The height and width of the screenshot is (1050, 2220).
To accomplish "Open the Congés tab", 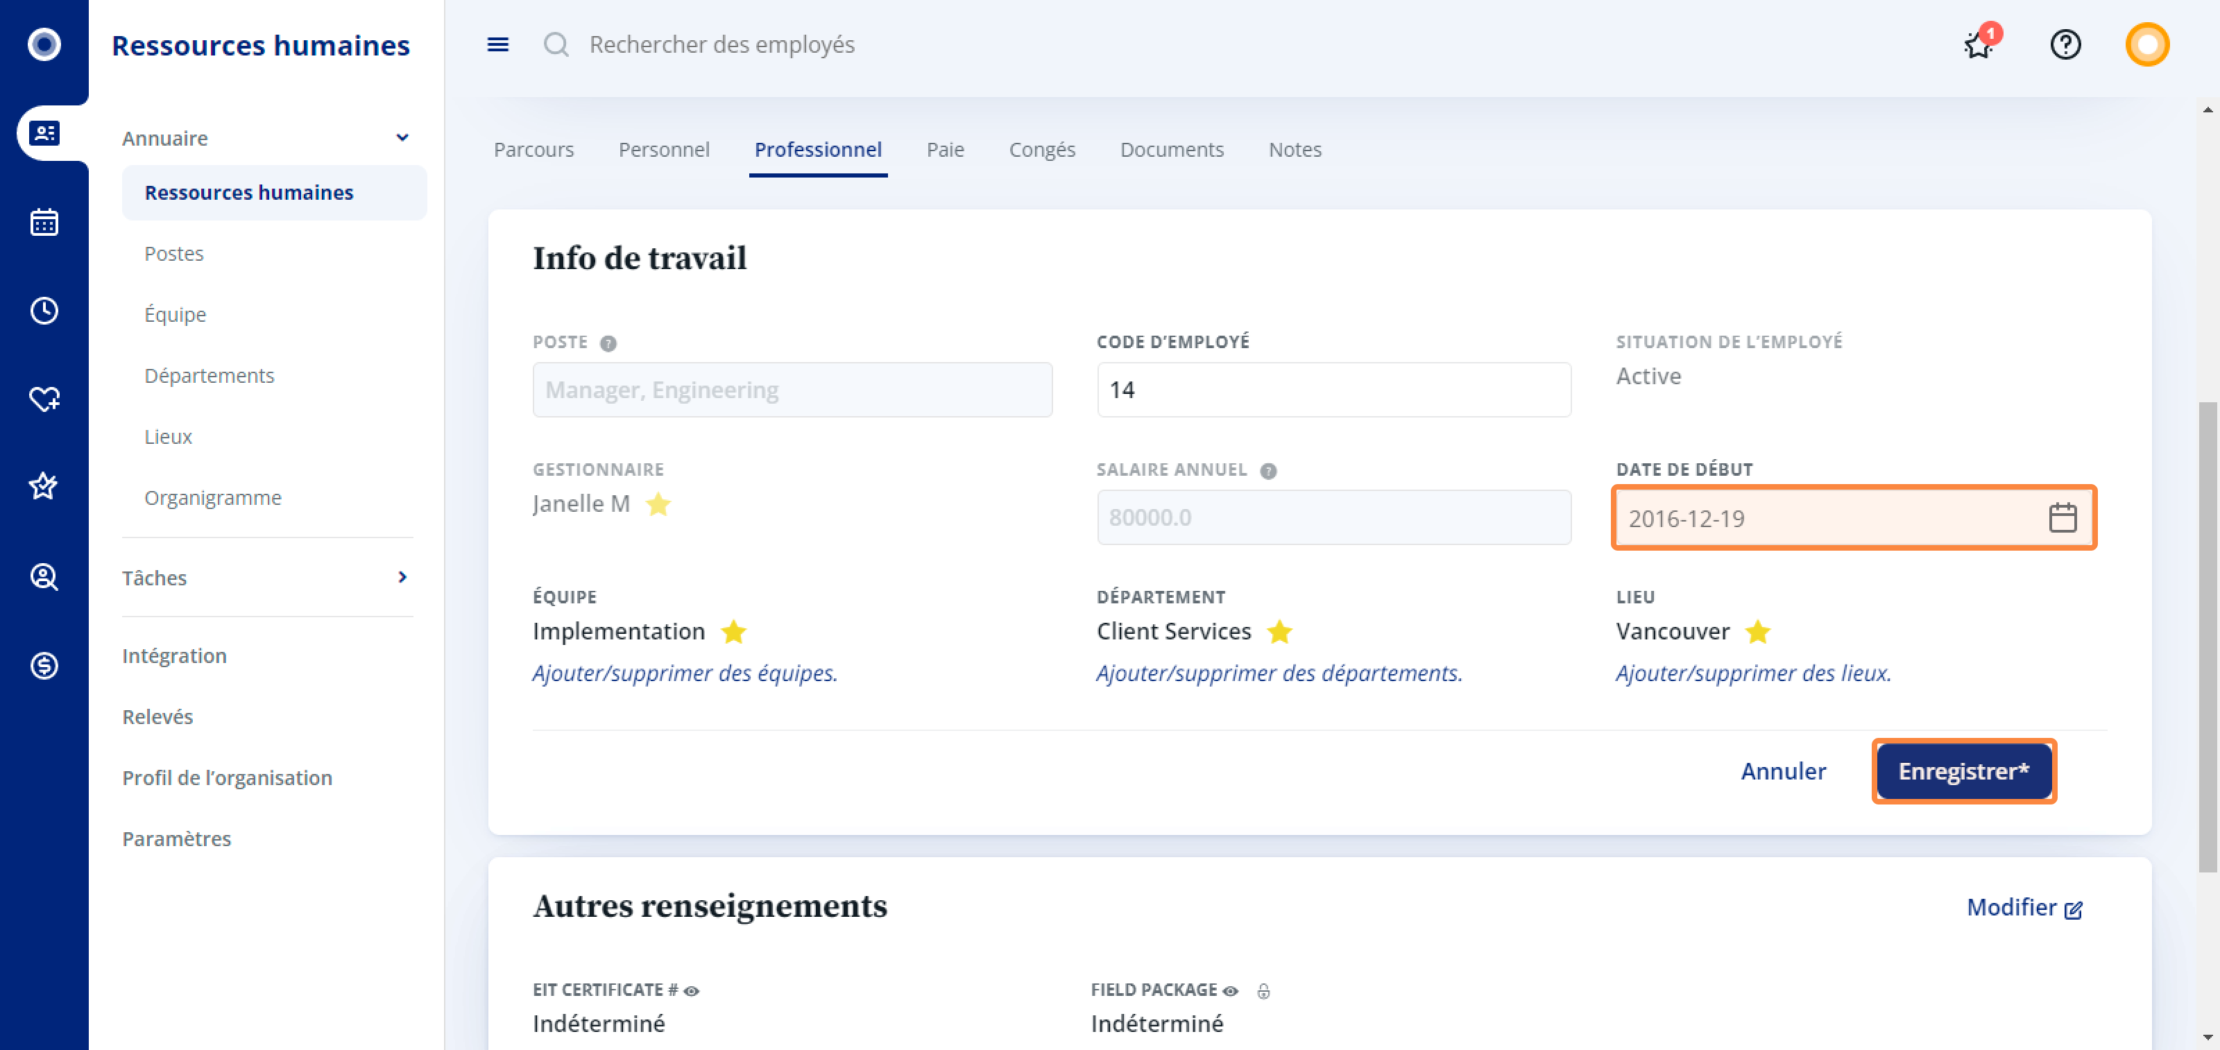I will coord(1042,149).
